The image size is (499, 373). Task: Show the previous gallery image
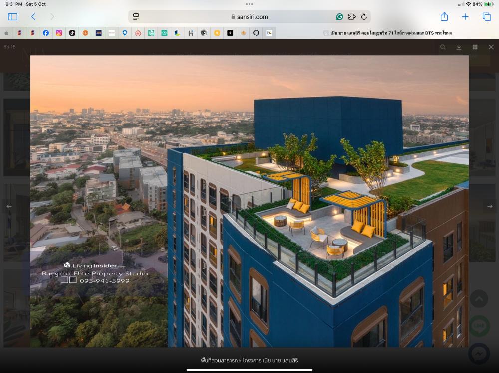tap(9, 206)
